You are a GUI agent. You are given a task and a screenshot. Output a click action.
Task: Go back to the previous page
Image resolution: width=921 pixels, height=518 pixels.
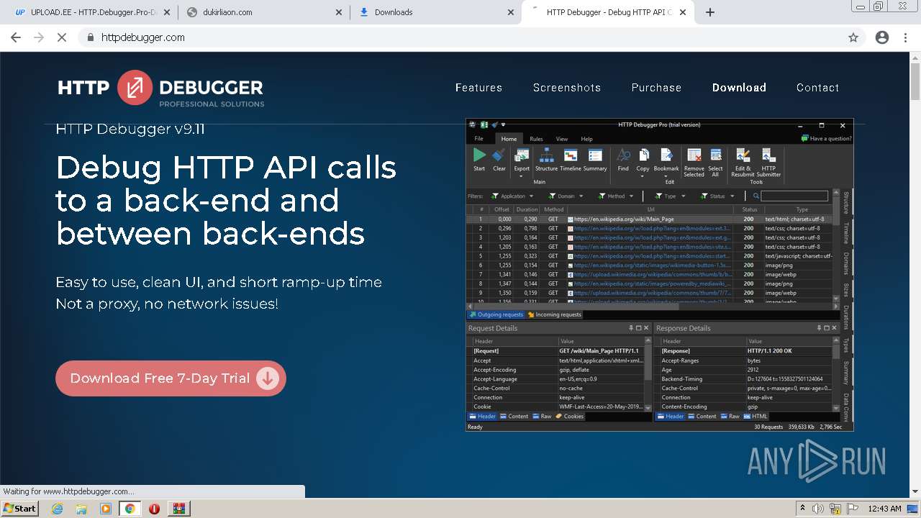coord(16,37)
